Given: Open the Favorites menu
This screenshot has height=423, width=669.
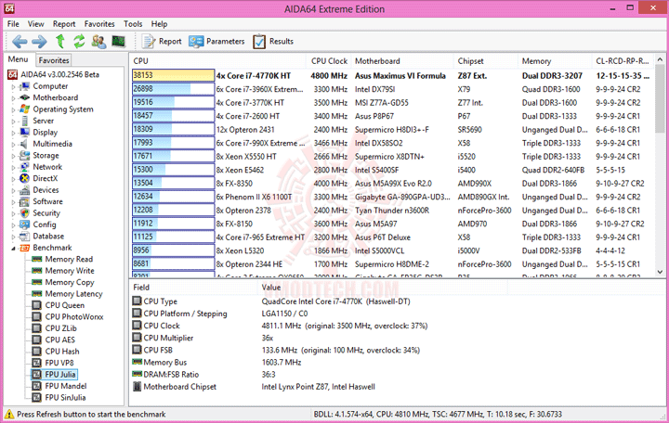Looking at the screenshot, I should click(x=99, y=24).
